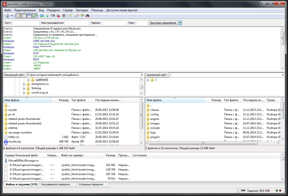Focus the Пароль input field
This screenshot has width=288, height=196.
click(x=114, y=23)
